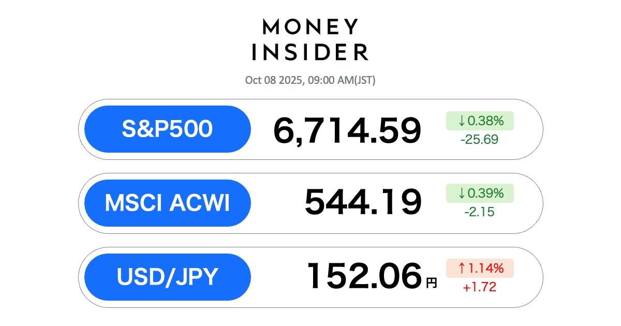
Task: Click the -2.15 point change
Action: tap(479, 212)
